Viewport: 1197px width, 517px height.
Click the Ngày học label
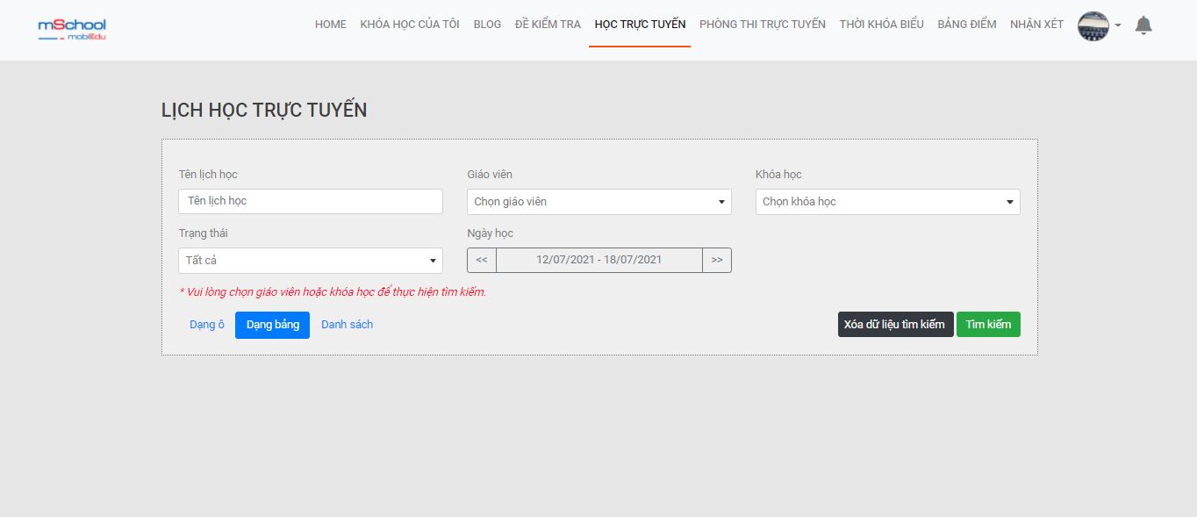[x=491, y=233]
